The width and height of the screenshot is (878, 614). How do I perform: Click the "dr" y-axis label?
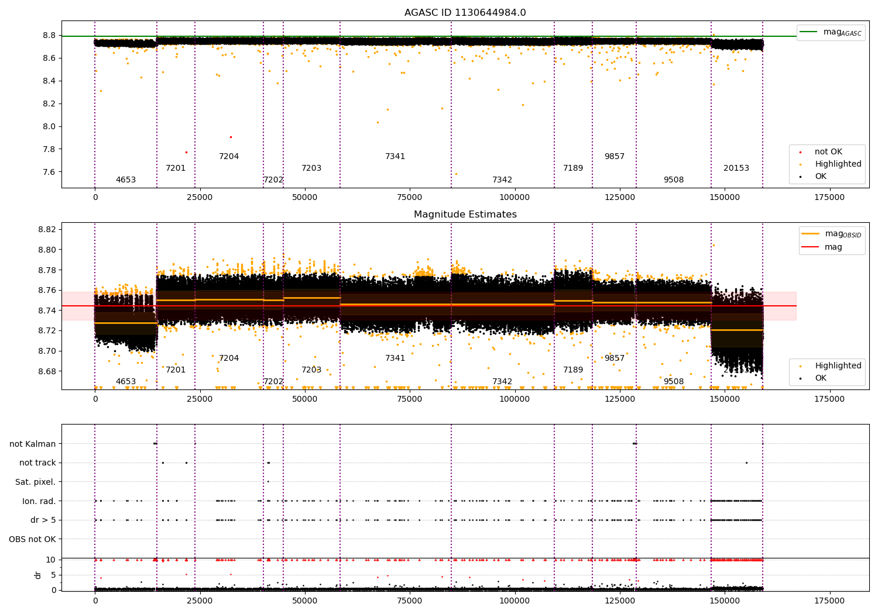38,575
